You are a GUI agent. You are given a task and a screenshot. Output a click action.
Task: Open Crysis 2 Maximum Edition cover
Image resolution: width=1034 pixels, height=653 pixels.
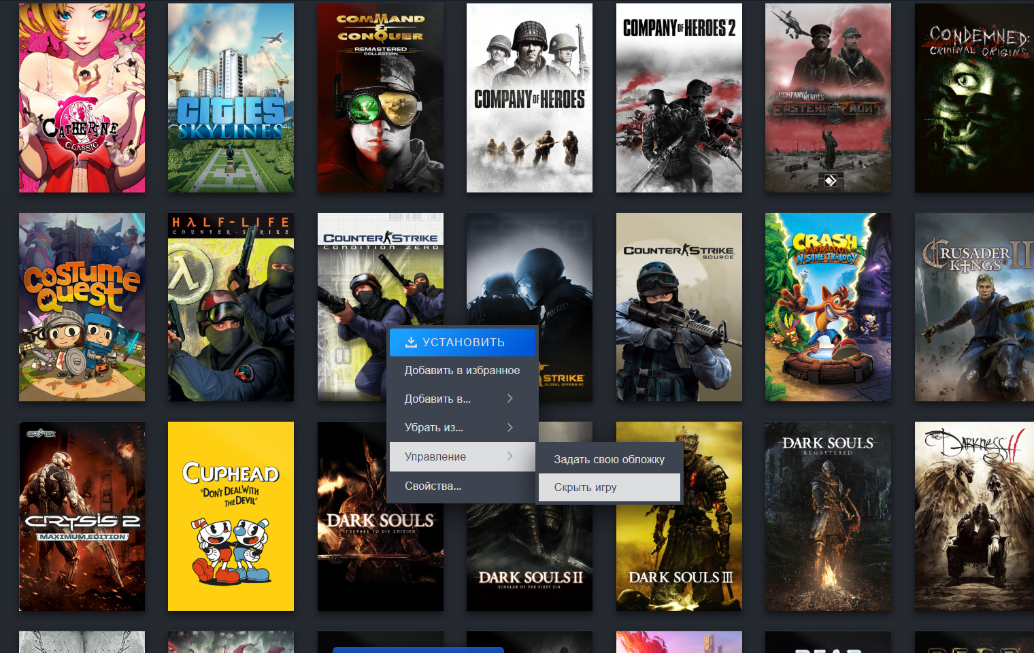[82, 516]
